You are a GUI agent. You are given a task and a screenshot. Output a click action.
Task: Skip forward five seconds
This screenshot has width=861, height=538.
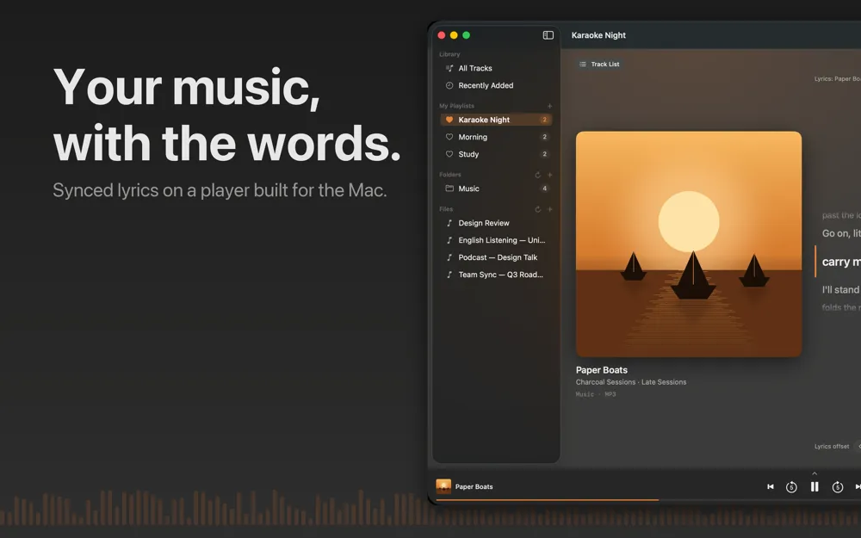838,487
